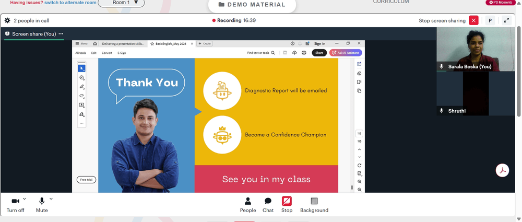Click red X to stop screen sharing
This screenshot has height=222, width=522.
[473, 20]
